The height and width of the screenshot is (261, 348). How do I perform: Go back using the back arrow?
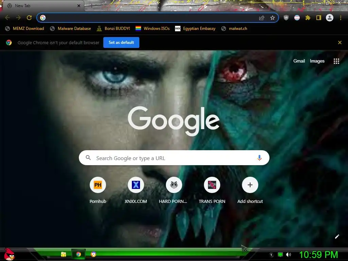pos(7,18)
